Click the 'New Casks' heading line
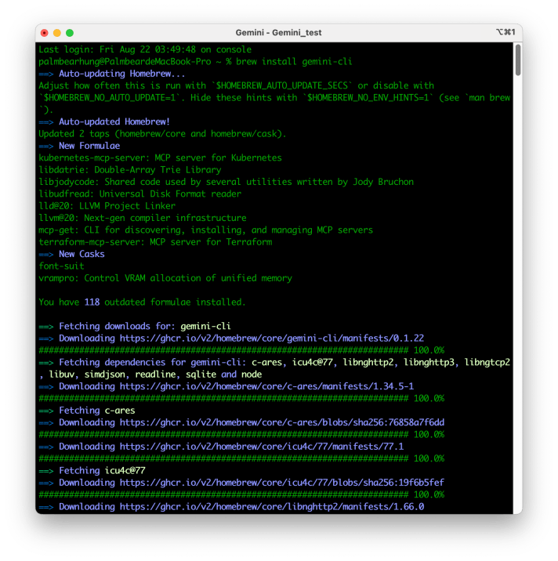 (x=81, y=254)
